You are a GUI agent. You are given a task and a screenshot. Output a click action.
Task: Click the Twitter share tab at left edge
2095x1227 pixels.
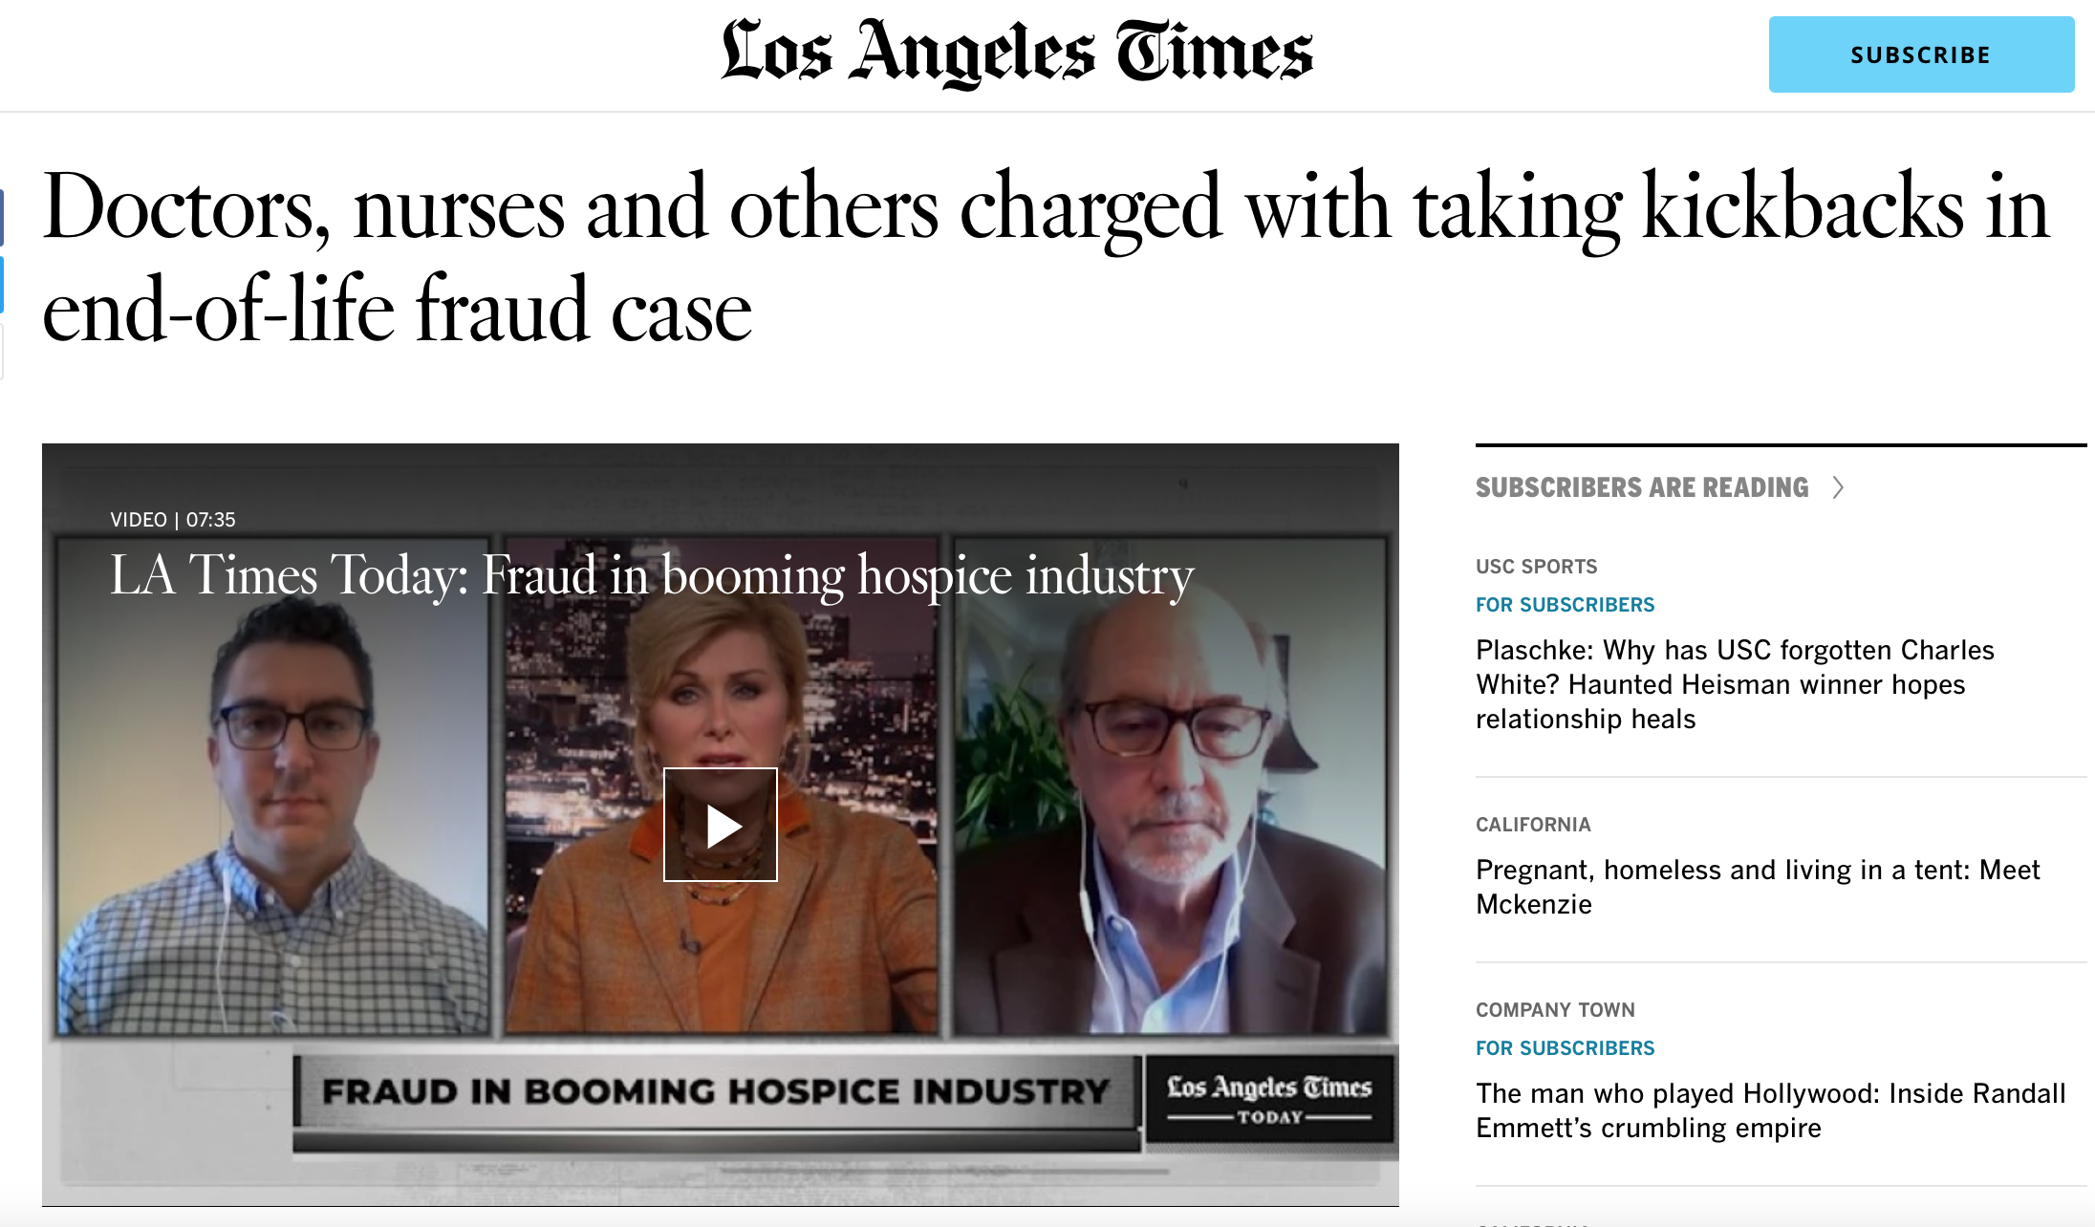[2, 285]
